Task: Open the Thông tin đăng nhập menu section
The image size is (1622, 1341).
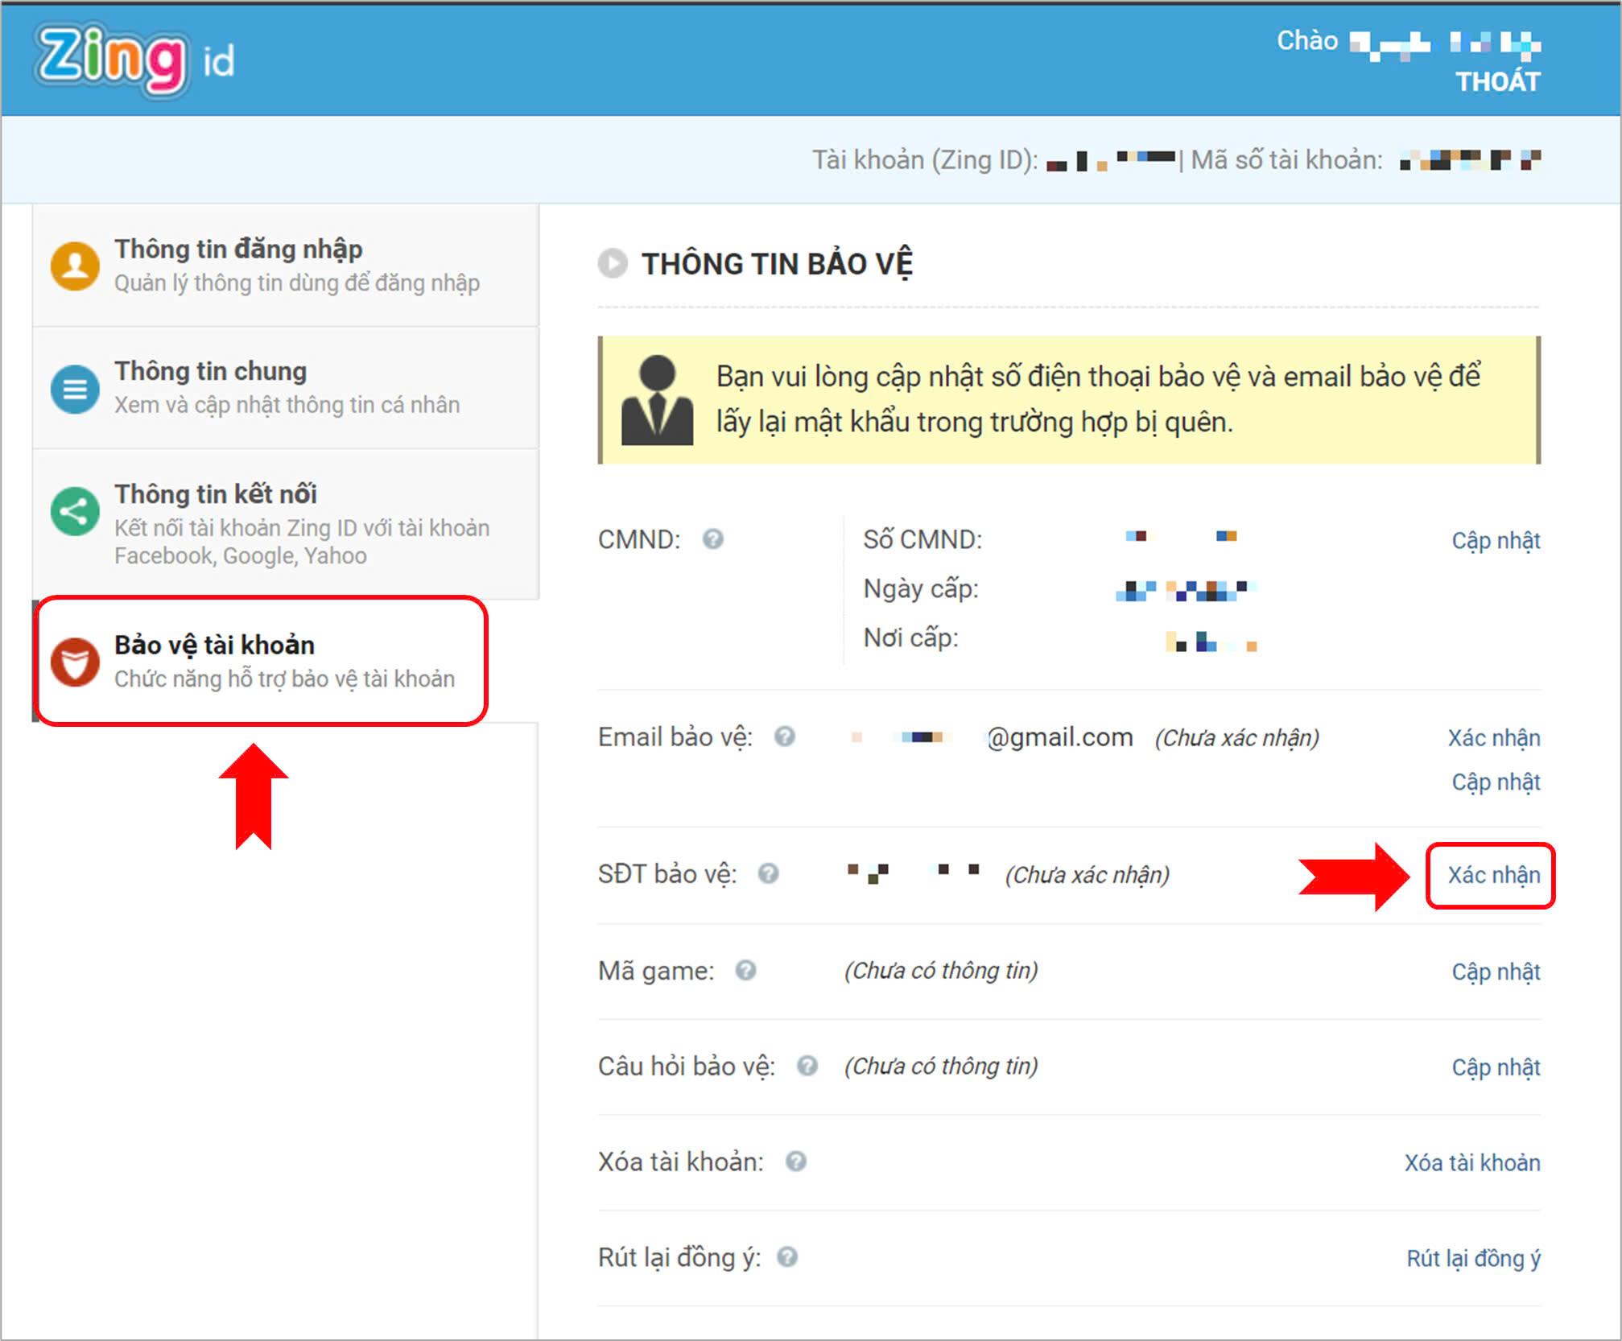Action: click(x=286, y=266)
